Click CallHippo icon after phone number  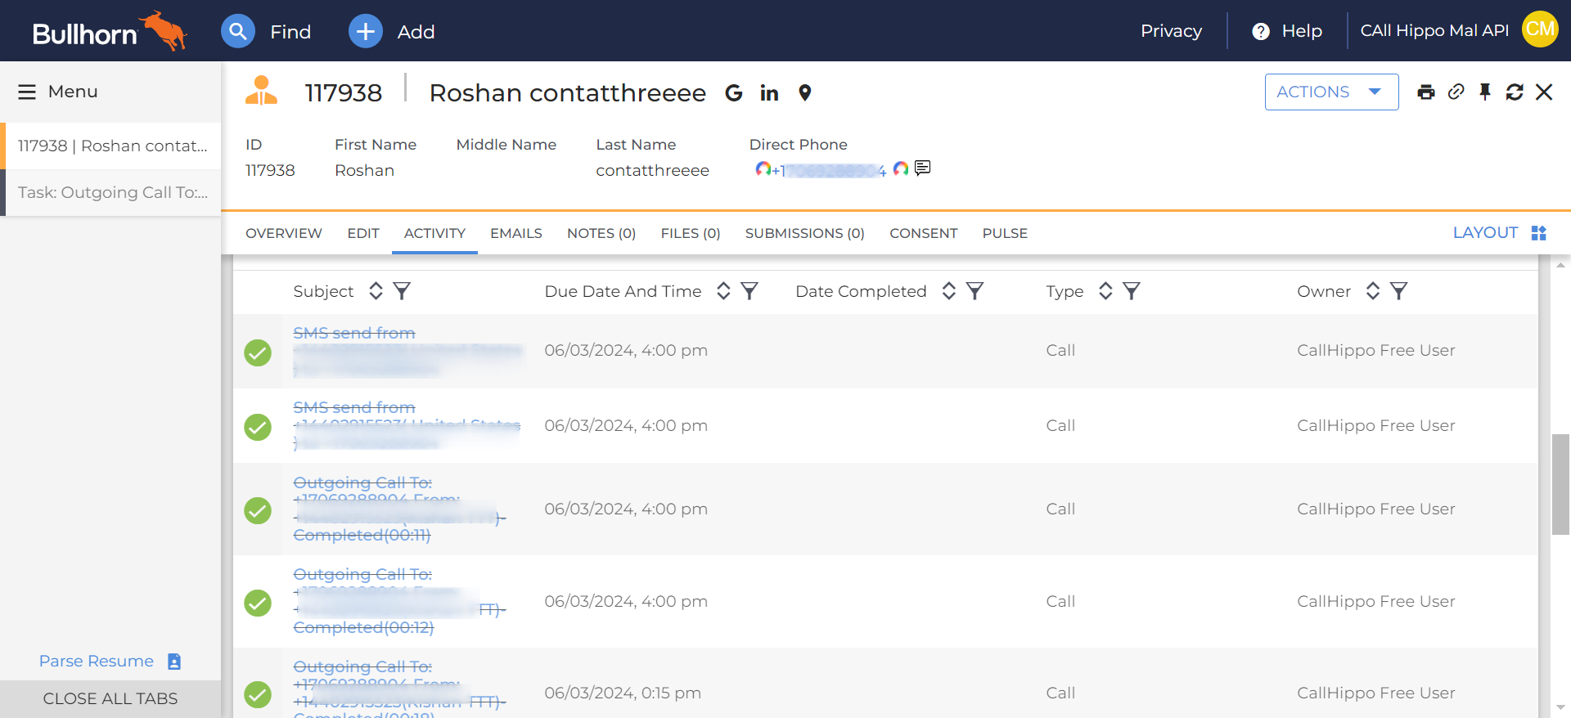[x=901, y=168]
